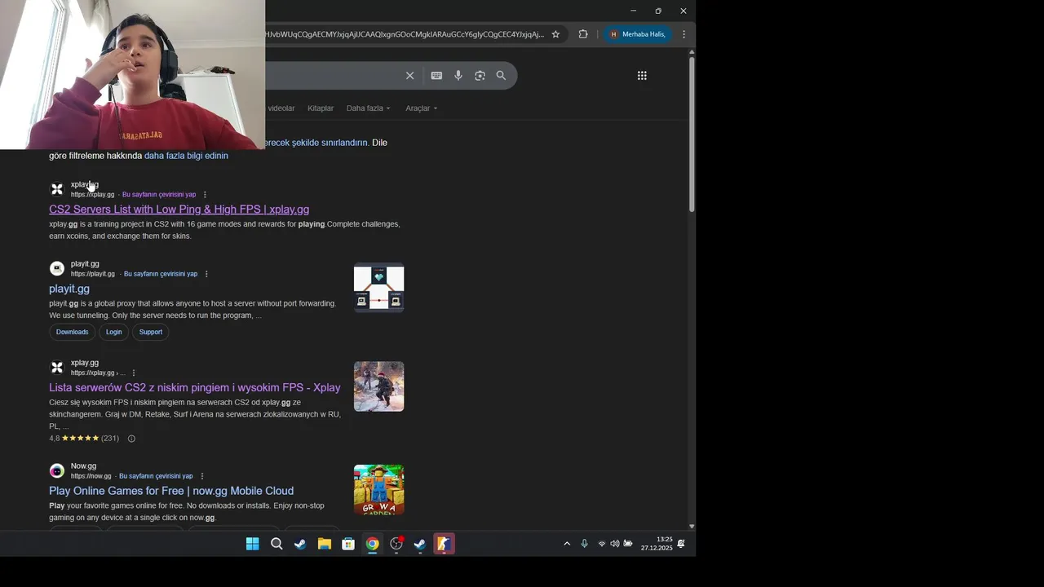Open the Windows Start menu
The image size is (1044, 587).
coord(253,544)
